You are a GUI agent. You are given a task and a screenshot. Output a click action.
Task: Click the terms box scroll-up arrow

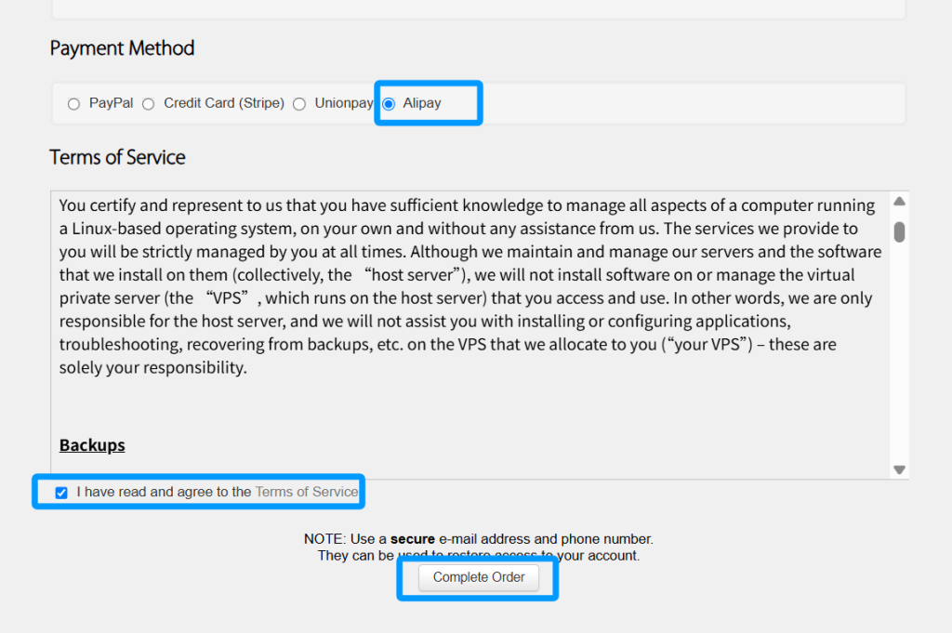point(899,202)
